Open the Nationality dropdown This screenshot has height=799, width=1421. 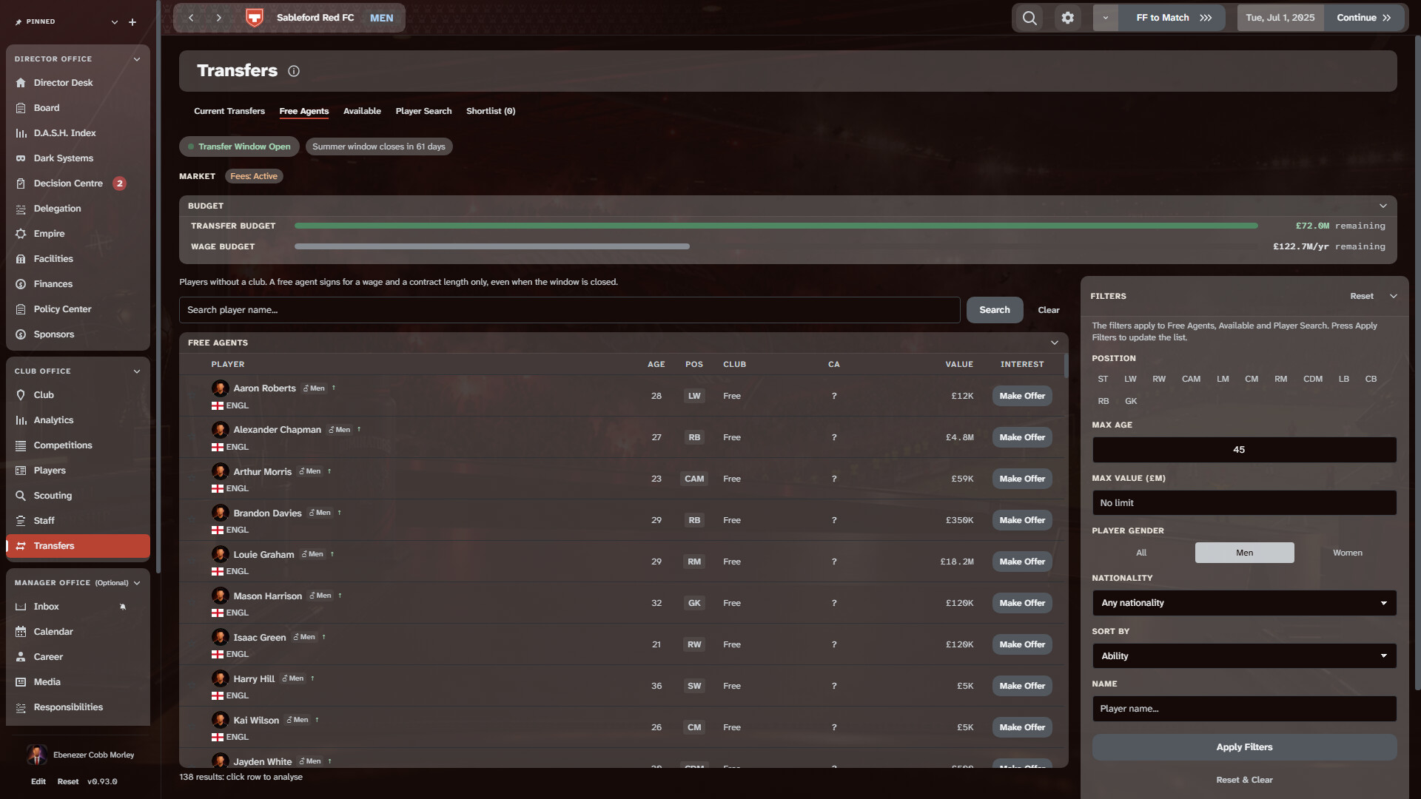(1244, 603)
